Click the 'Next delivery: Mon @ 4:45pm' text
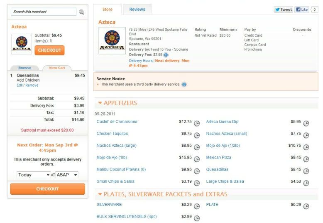This screenshot has height=223, width=323. tap(159, 63)
